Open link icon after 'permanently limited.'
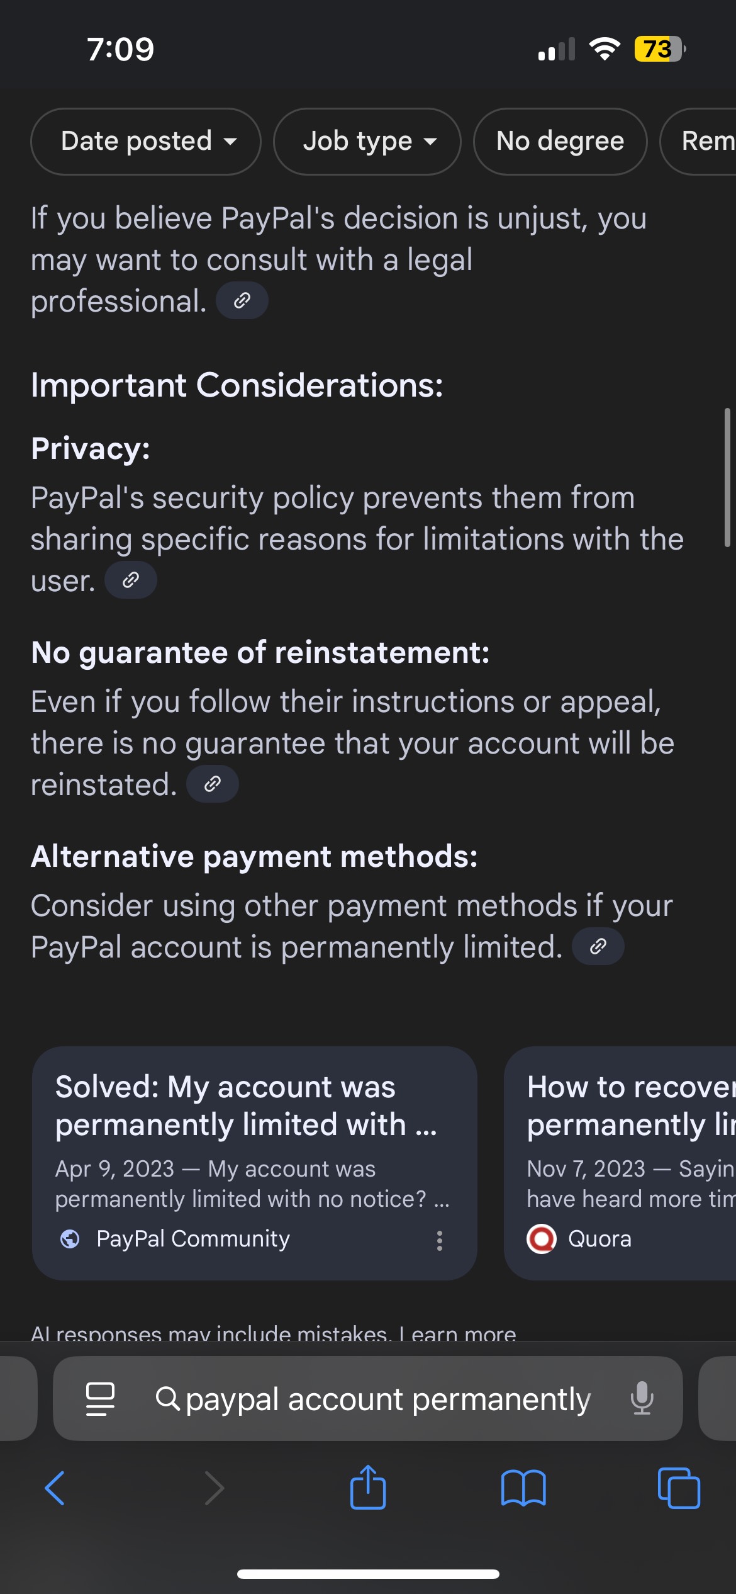The height and width of the screenshot is (1594, 736). tap(598, 946)
